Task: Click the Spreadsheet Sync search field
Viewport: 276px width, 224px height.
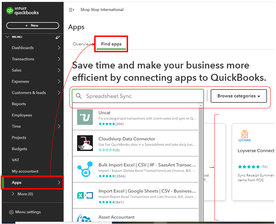Action: [138, 96]
